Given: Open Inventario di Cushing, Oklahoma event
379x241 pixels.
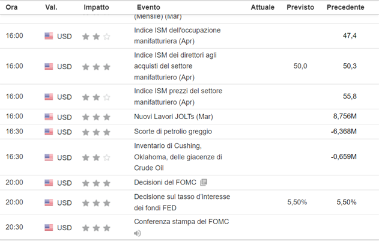Looking at the screenshot, I should pyautogui.click(x=178, y=157).
